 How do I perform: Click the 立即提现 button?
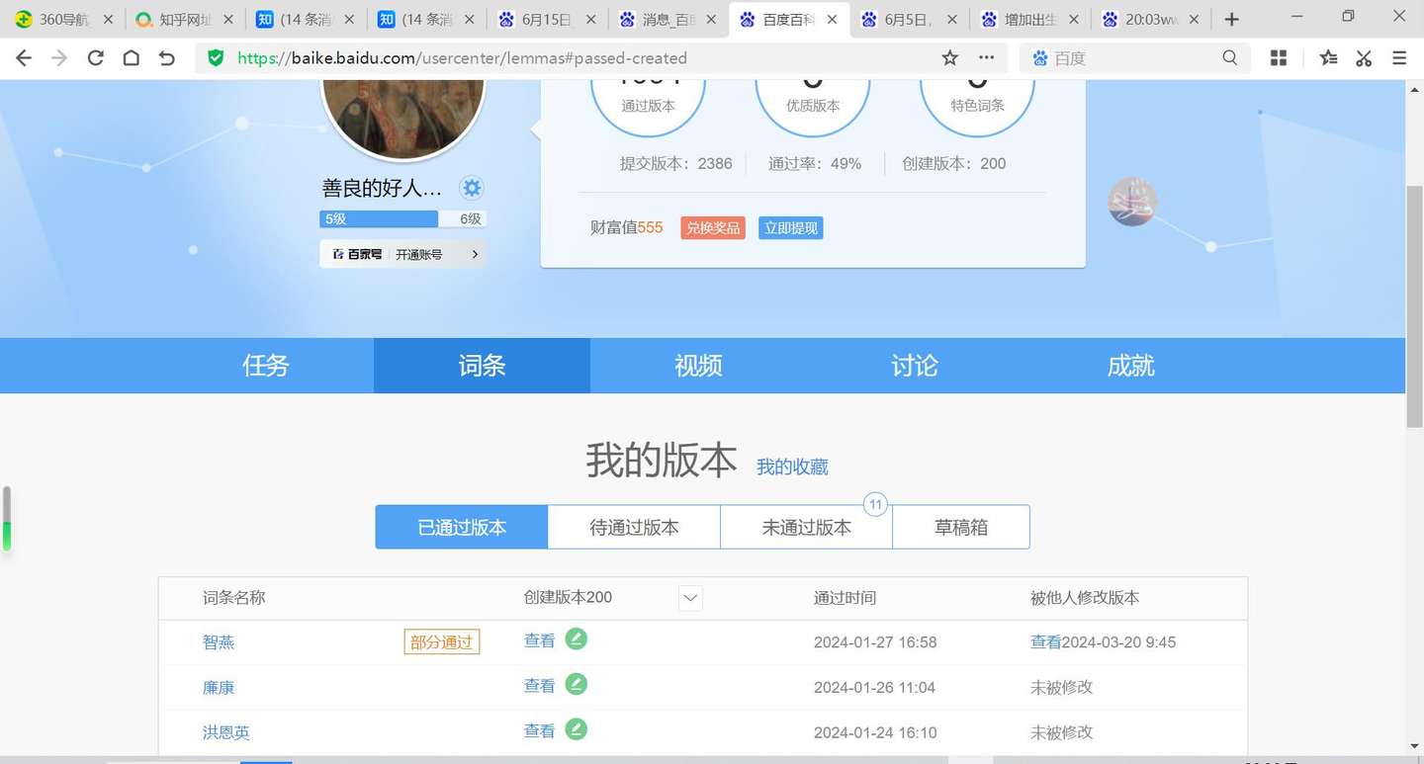tap(791, 227)
